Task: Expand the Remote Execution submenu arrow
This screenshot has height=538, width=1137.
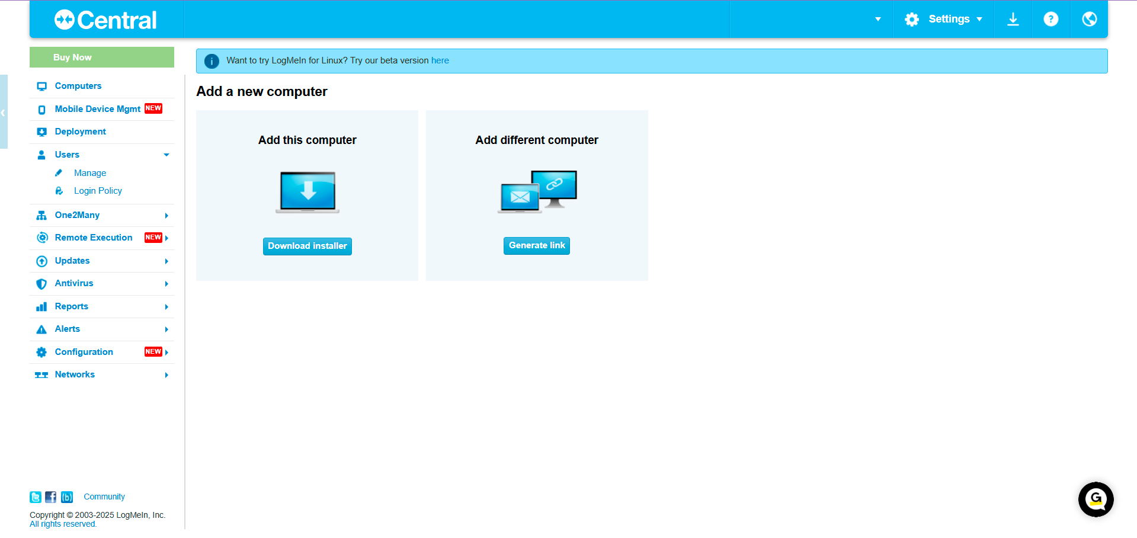Action: [x=166, y=238]
